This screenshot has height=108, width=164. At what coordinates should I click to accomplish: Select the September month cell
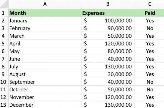(45, 82)
